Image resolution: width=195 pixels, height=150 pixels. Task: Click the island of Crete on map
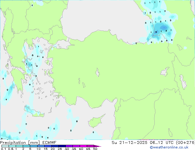click(x=34, y=112)
